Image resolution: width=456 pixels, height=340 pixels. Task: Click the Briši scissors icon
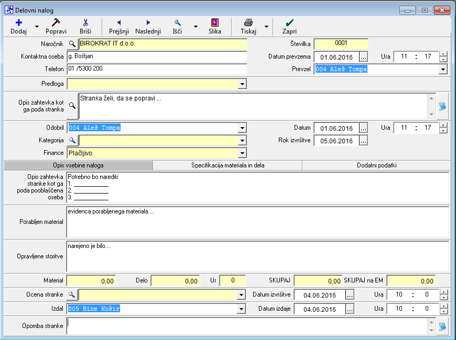(x=85, y=22)
